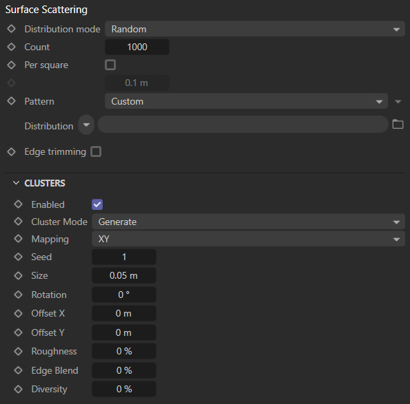The width and height of the screenshot is (410, 404).
Task: Click keyframe diamond next to Enabled
Action: point(19,204)
